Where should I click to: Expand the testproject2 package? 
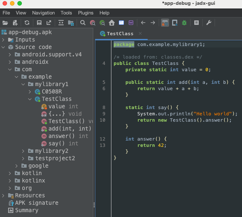pyautogui.click(x=23, y=158)
